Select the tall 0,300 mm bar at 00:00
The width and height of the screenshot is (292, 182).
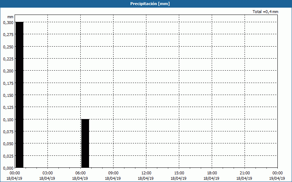20,95
